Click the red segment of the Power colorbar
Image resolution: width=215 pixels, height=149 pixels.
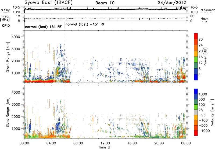click(x=196, y=36)
